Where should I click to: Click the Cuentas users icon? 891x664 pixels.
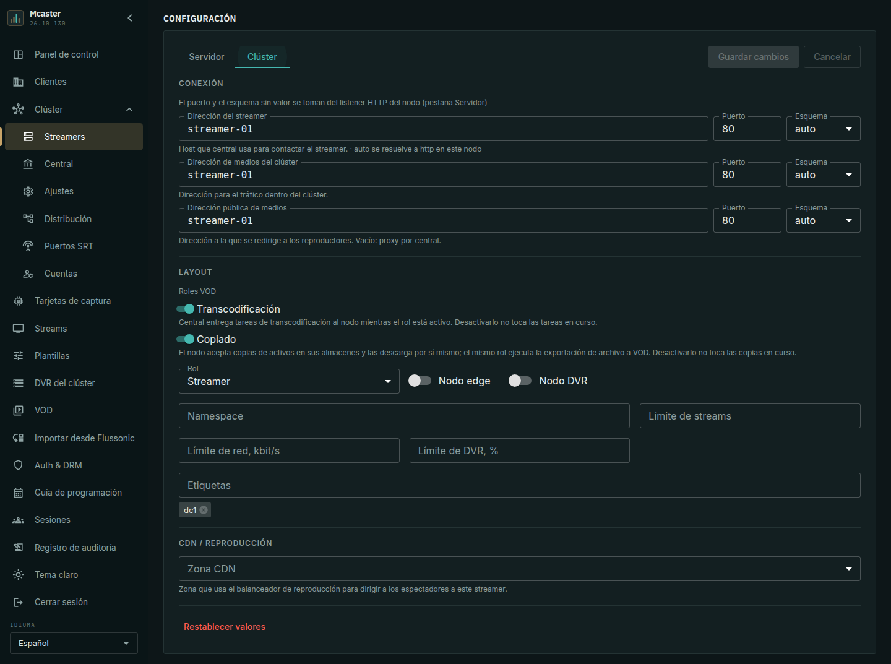28,274
